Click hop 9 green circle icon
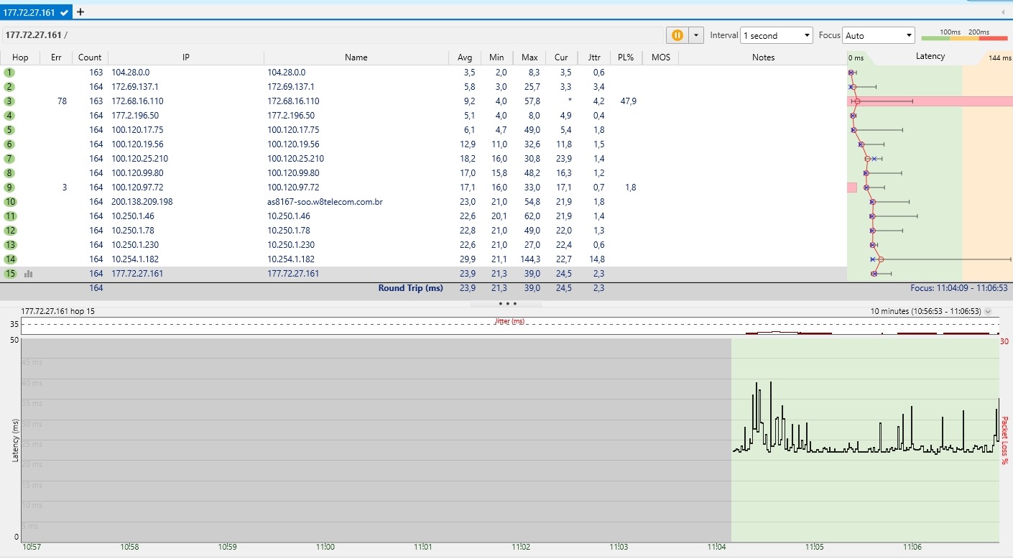The image size is (1013, 559). 9,188
